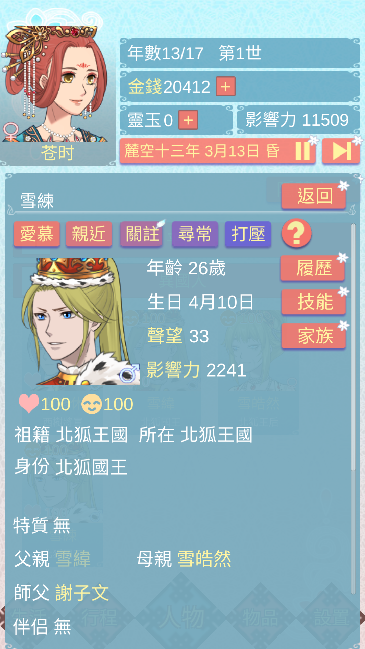Click the male gender symbol on the portrait
Viewport: 365px width, 649px height.
tap(129, 374)
